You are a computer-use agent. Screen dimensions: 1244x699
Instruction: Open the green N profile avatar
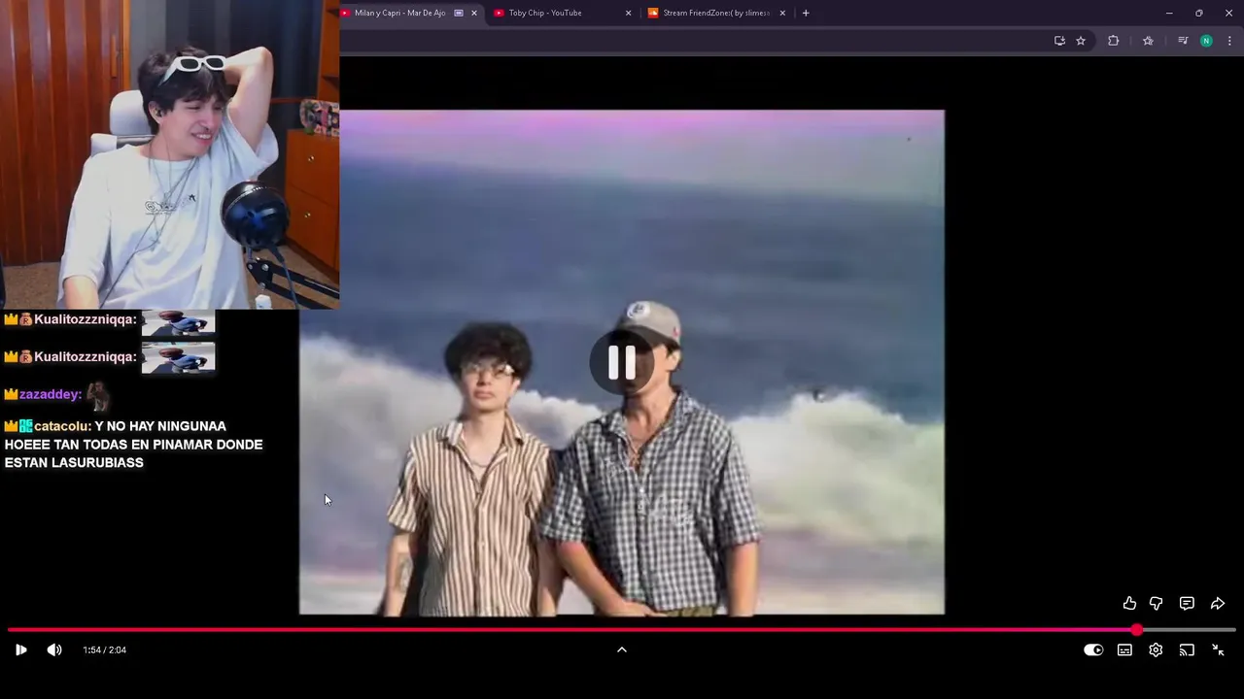[x=1206, y=41]
